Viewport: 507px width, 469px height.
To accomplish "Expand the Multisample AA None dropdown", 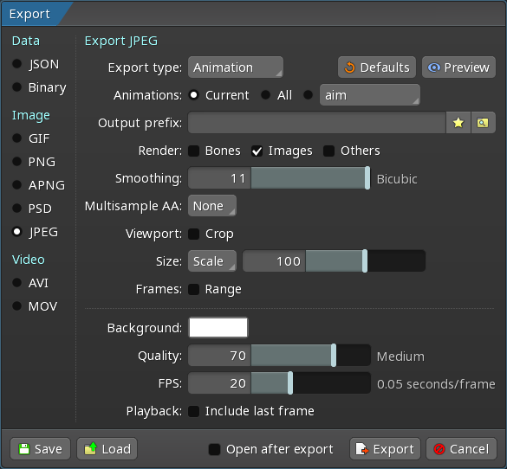I will 212,206.
